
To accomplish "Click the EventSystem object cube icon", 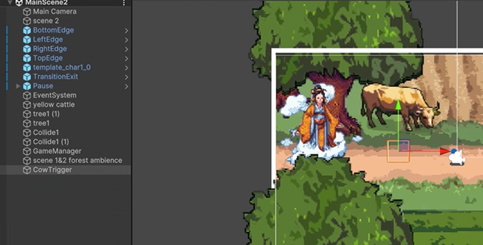I will (x=26, y=95).
